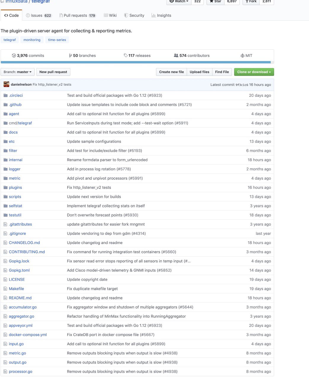Image resolution: width=309 pixels, height=379 pixels.
Task: Click the .github folder icon
Action: click(6, 105)
